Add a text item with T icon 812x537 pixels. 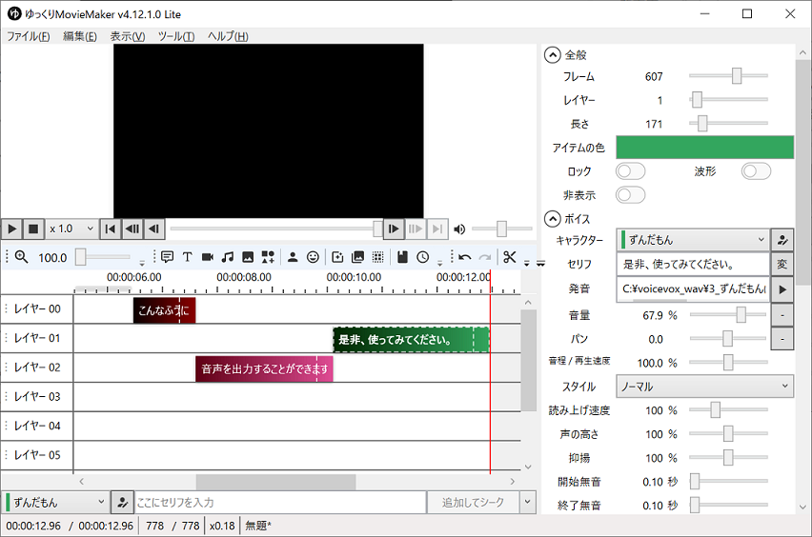pos(188,257)
